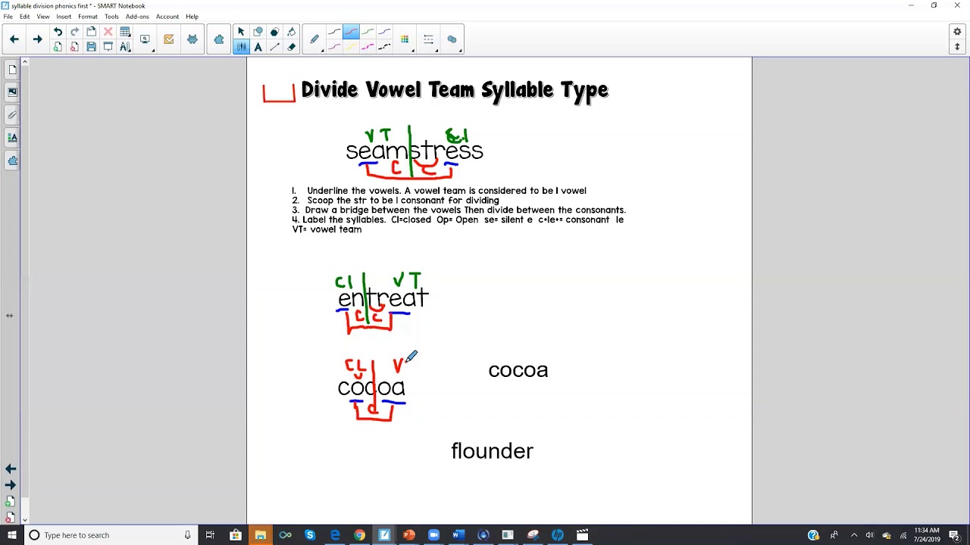Screen dimensions: 970x545
Task: Open the Gallery sidebar tab
Action: pyautogui.click(x=12, y=92)
